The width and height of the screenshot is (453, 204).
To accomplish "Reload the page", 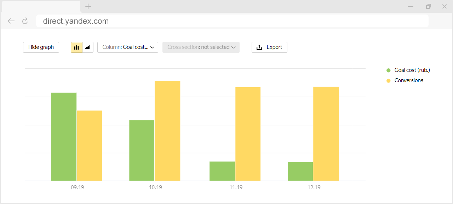I will click(25, 21).
